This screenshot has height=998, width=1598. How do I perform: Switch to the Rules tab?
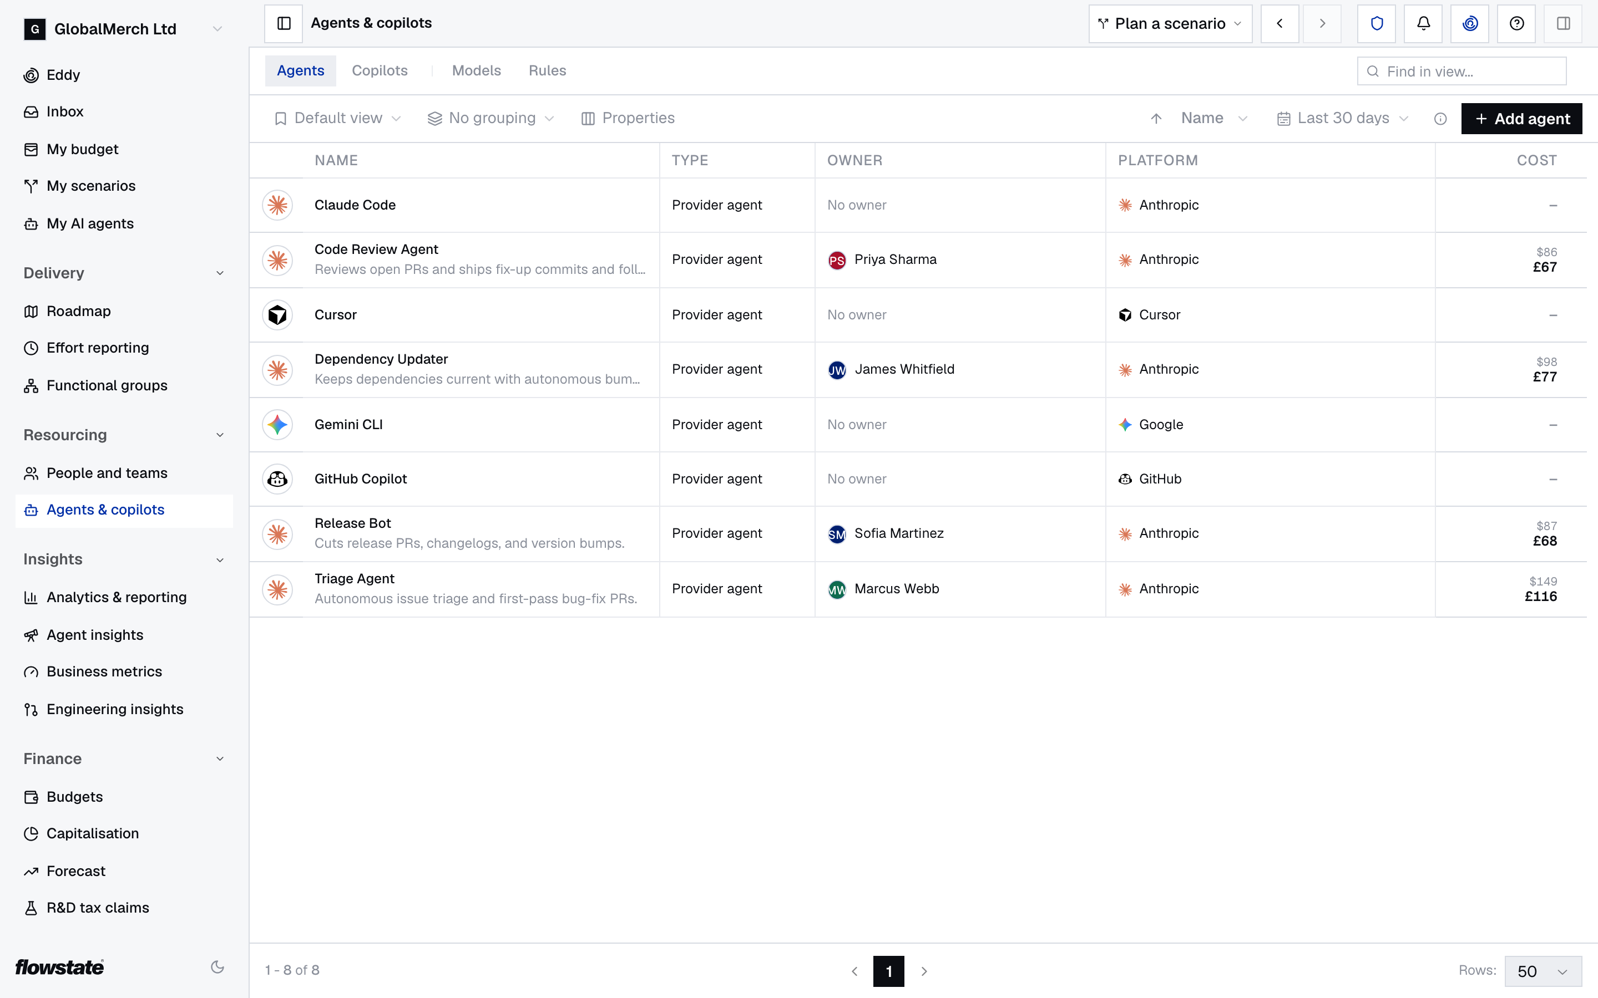coord(547,70)
